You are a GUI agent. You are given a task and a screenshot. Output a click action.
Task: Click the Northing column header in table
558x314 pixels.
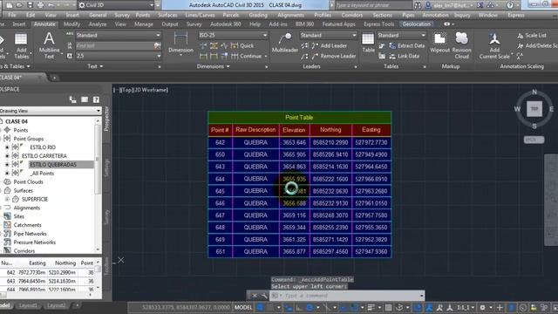330,130
